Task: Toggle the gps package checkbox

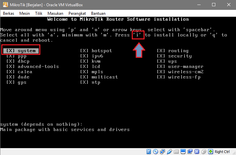Action: [10, 82]
